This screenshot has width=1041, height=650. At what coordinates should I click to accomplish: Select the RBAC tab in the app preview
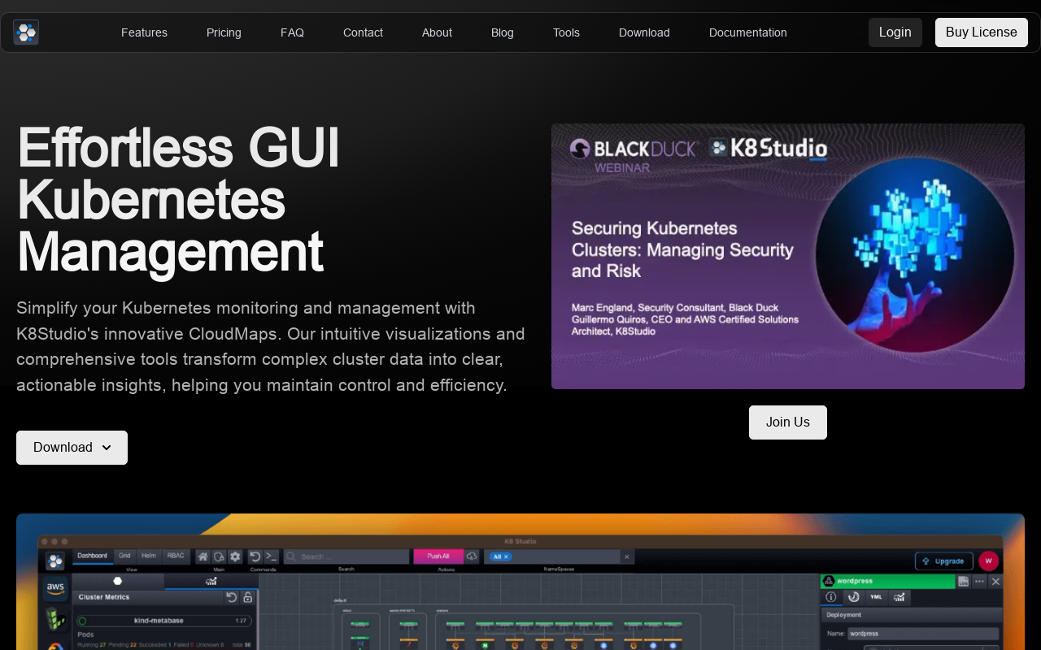pyautogui.click(x=176, y=556)
